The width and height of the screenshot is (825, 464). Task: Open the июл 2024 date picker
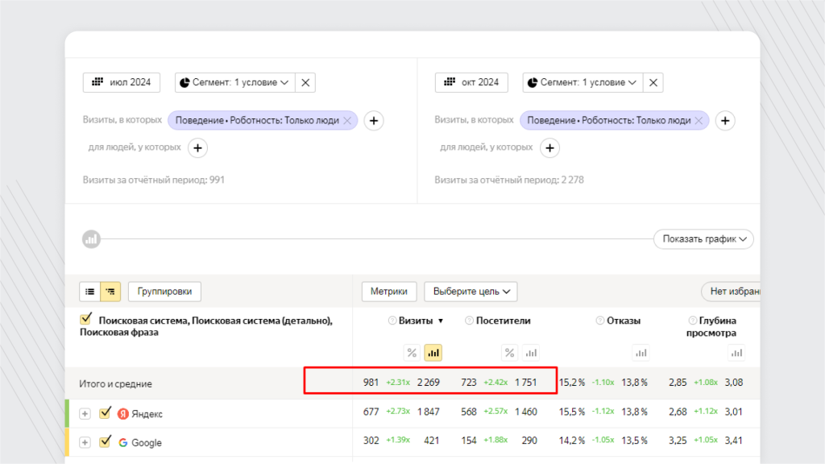pyautogui.click(x=122, y=83)
